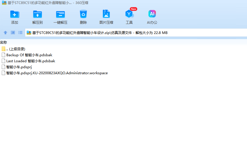Sort by the 名称 column header
This screenshot has width=247, height=159.
point(3,42)
